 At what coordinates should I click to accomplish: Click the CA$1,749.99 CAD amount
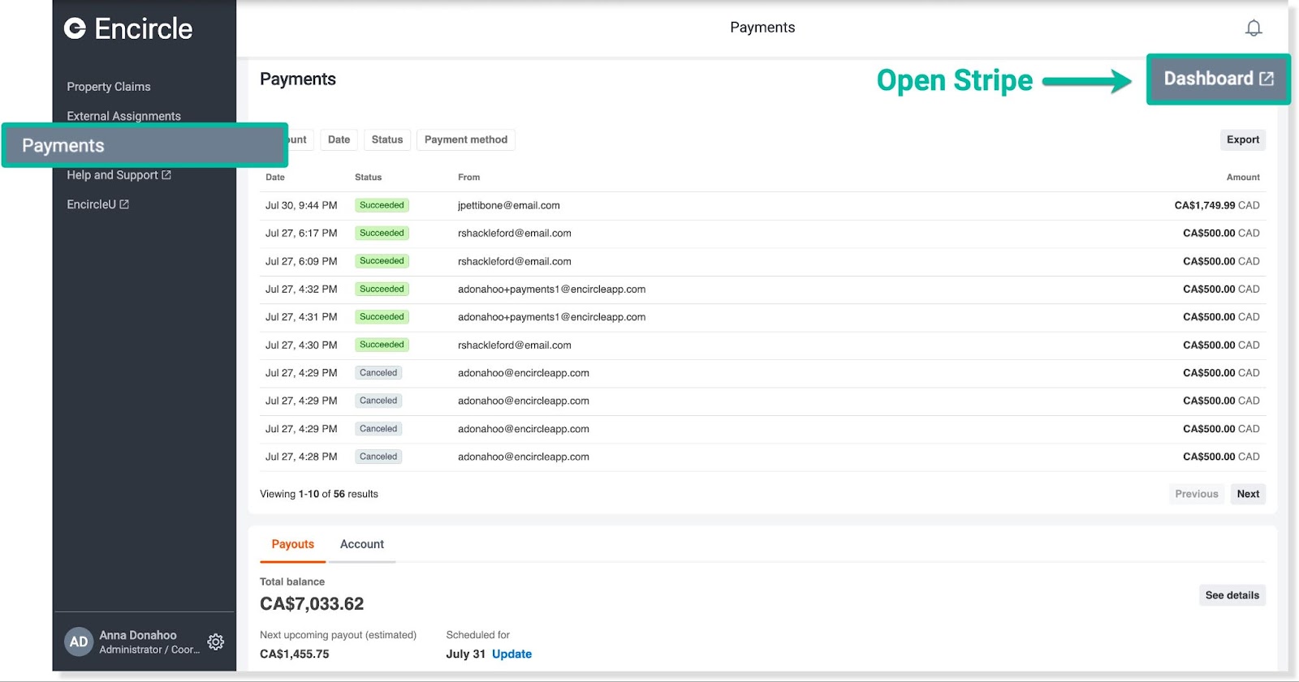pos(1217,205)
